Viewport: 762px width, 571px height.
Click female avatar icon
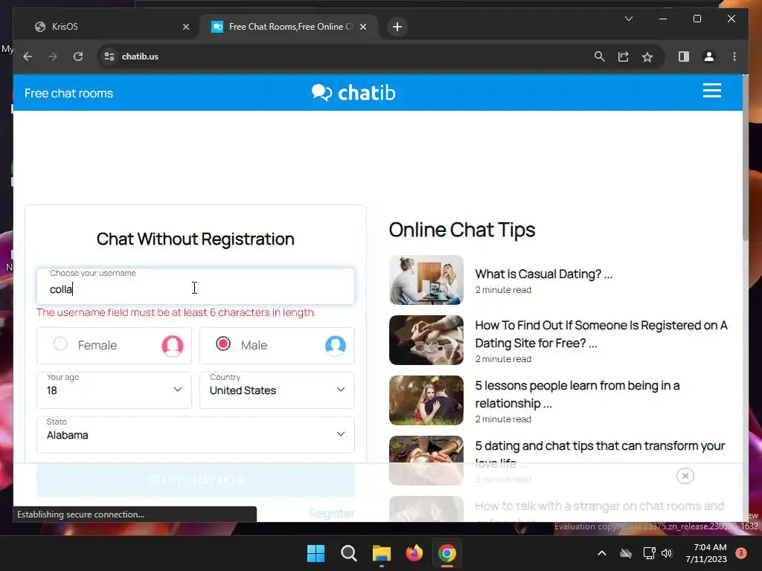coord(172,346)
